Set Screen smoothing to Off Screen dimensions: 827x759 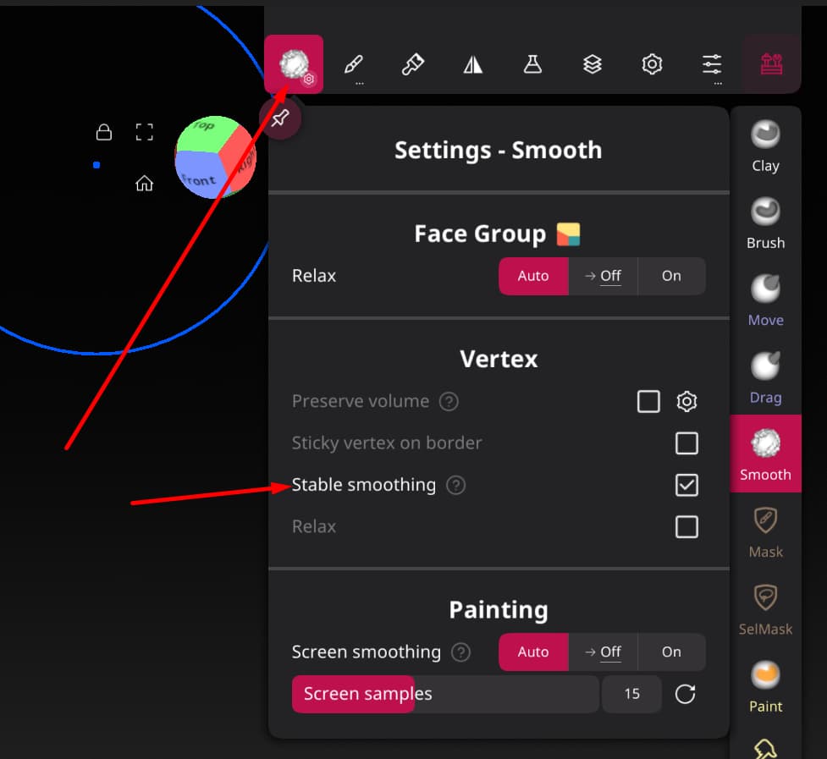click(603, 652)
